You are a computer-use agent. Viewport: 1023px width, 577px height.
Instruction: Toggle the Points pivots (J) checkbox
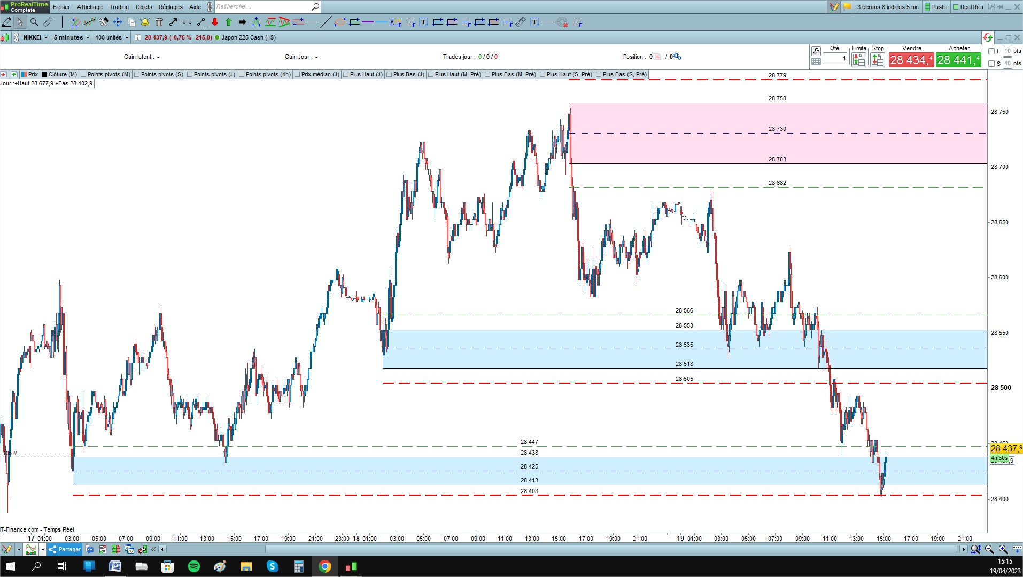[190, 74]
